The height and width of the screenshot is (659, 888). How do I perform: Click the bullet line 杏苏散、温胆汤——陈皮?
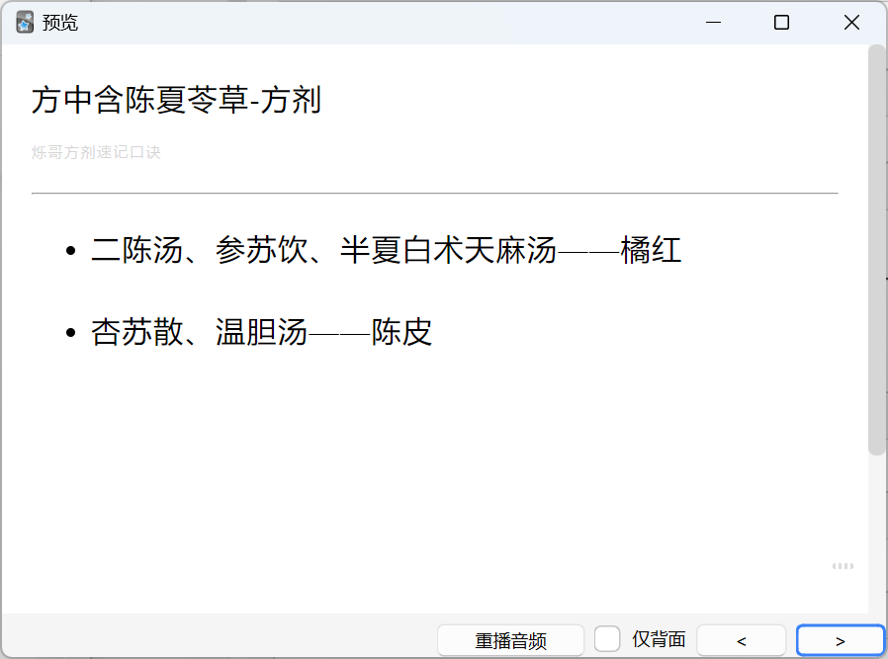(262, 332)
